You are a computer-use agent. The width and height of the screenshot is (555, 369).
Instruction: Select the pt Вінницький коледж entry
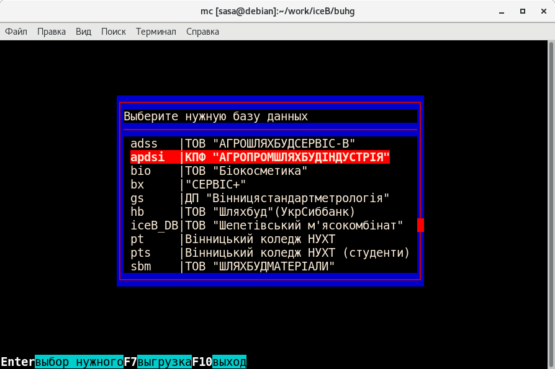click(232, 239)
